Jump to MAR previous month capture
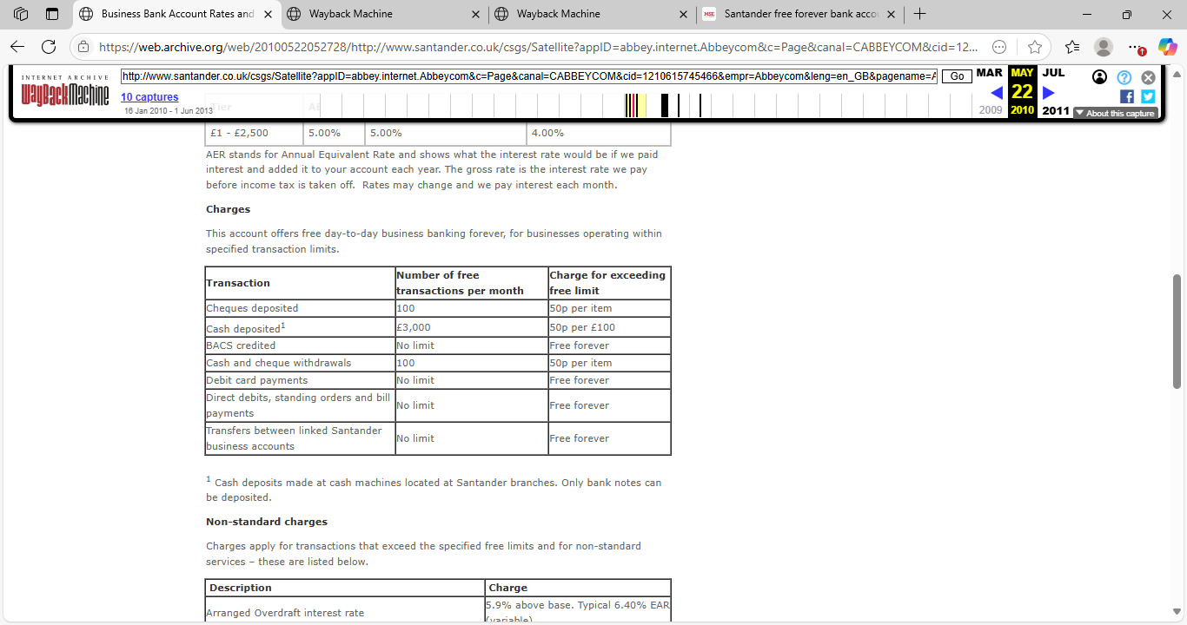This screenshot has width=1187, height=625. 989,73
